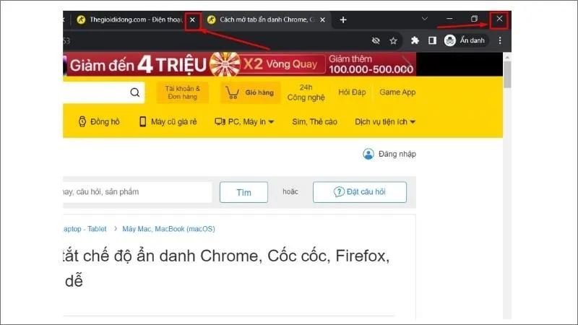Expand the 'Dịch vụ tiện ích' dropdown
Screen dimensions: 578x325
click(385, 121)
